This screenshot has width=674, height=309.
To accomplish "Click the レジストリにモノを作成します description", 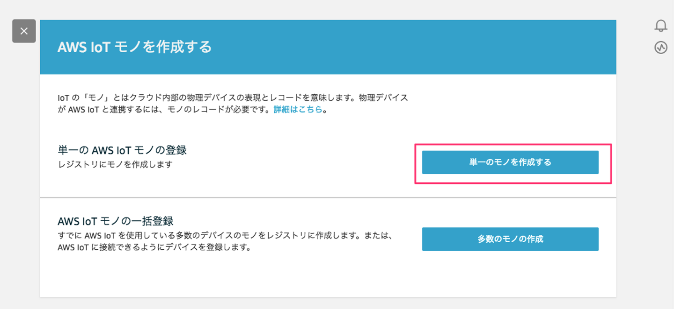I will coord(115,164).
